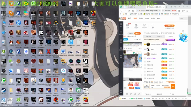Open a new browser tab
Viewport: 191px width, 107px height.
coord(166,7)
